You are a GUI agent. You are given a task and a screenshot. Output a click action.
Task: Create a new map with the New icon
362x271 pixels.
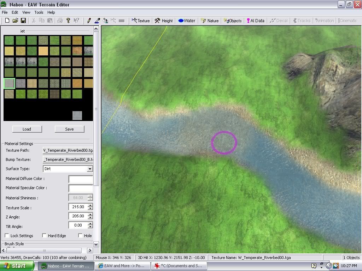click(7, 20)
